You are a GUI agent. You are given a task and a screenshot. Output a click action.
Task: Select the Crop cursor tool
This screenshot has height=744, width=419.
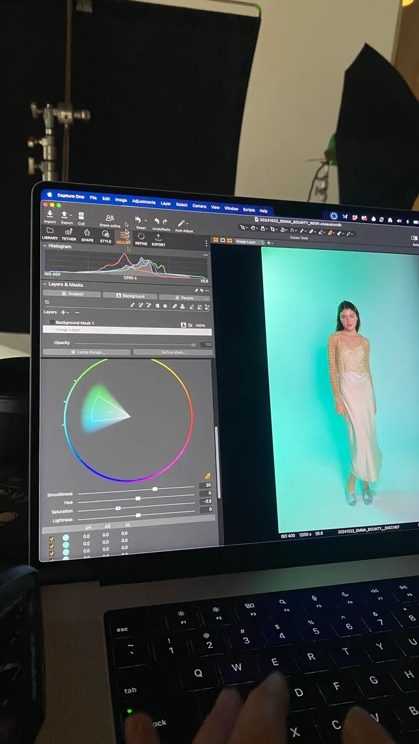[x=273, y=229]
